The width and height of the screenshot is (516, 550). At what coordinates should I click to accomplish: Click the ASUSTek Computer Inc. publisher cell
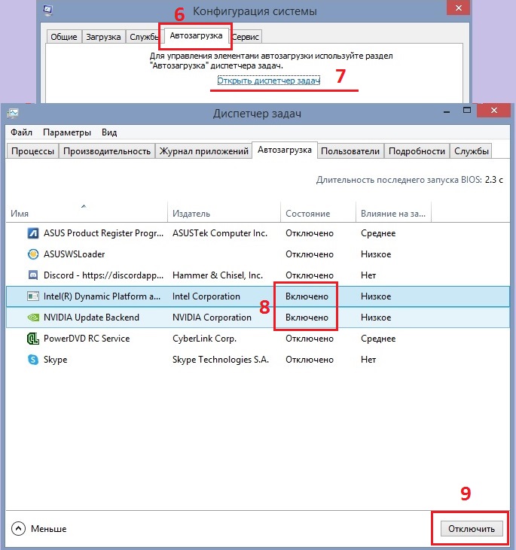pos(220,233)
